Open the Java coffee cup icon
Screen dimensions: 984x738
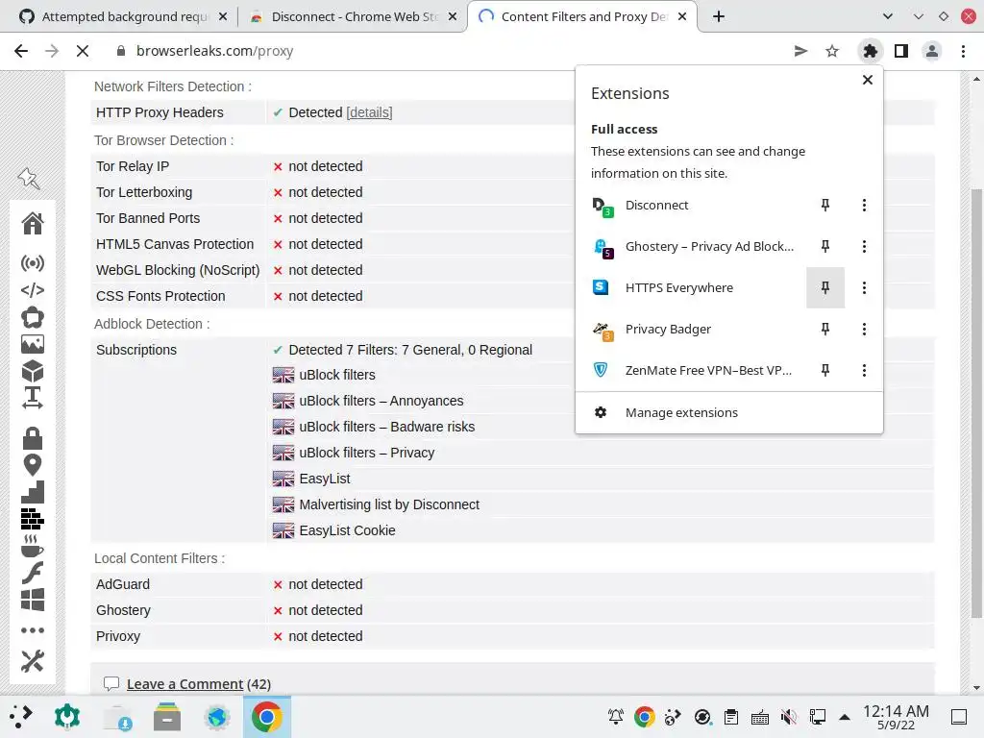(33, 546)
